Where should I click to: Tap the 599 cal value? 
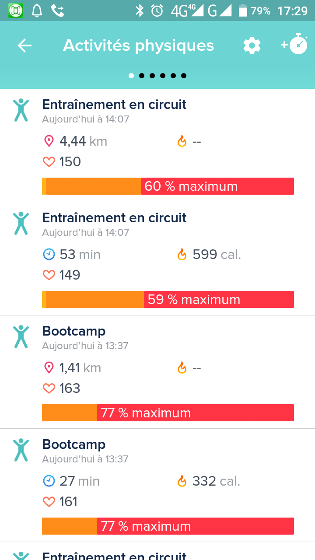click(205, 254)
